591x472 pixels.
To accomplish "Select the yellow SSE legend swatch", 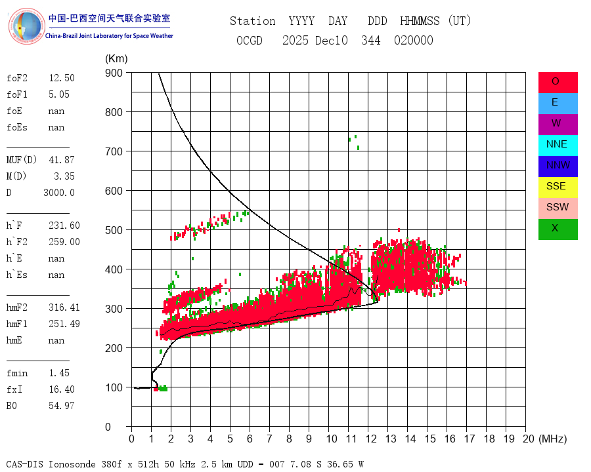I will tap(558, 187).
